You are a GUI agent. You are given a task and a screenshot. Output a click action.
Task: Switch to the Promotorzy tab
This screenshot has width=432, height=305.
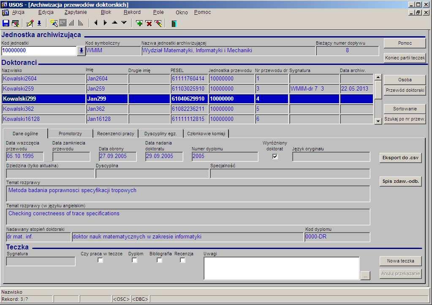70,134
